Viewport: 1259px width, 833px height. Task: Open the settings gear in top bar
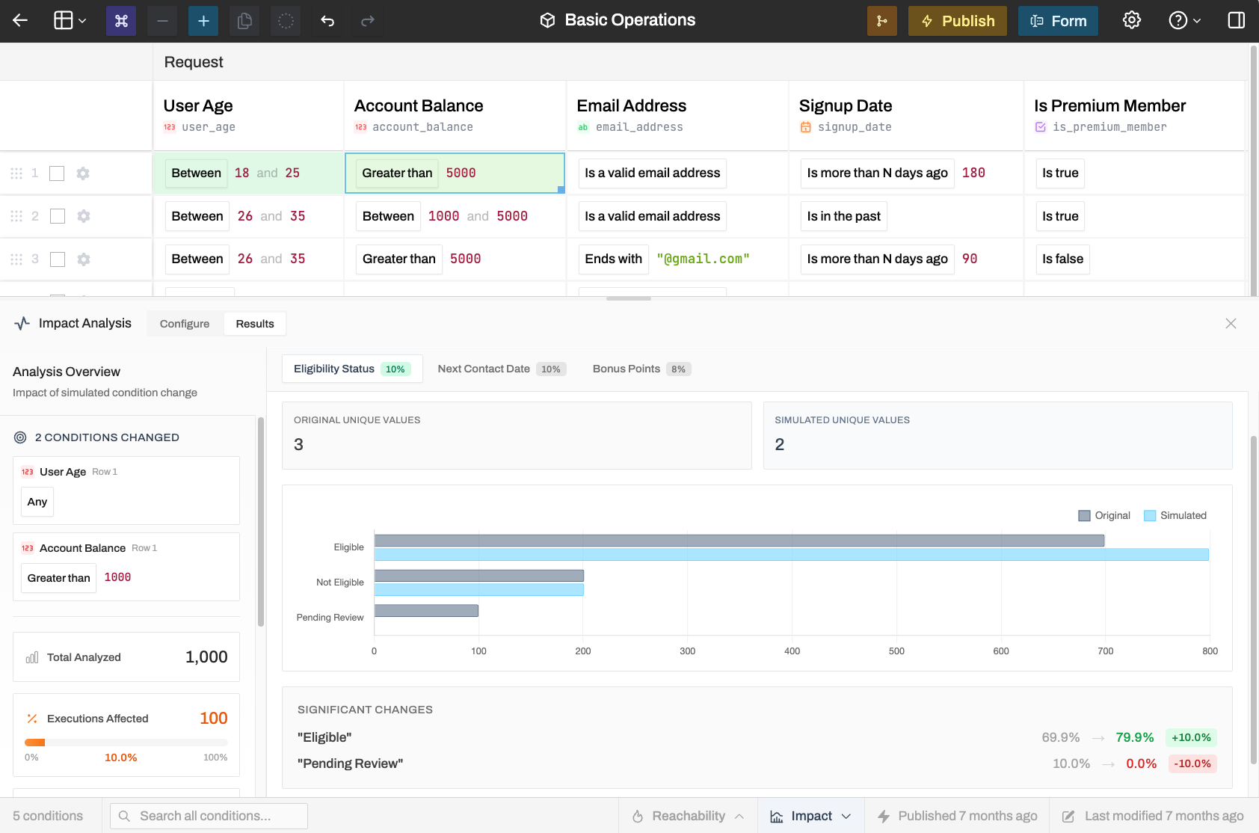pos(1132,20)
